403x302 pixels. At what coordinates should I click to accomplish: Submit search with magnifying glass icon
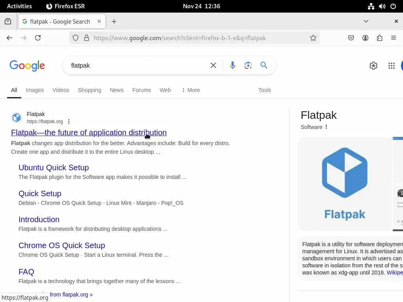tap(264, 65)
